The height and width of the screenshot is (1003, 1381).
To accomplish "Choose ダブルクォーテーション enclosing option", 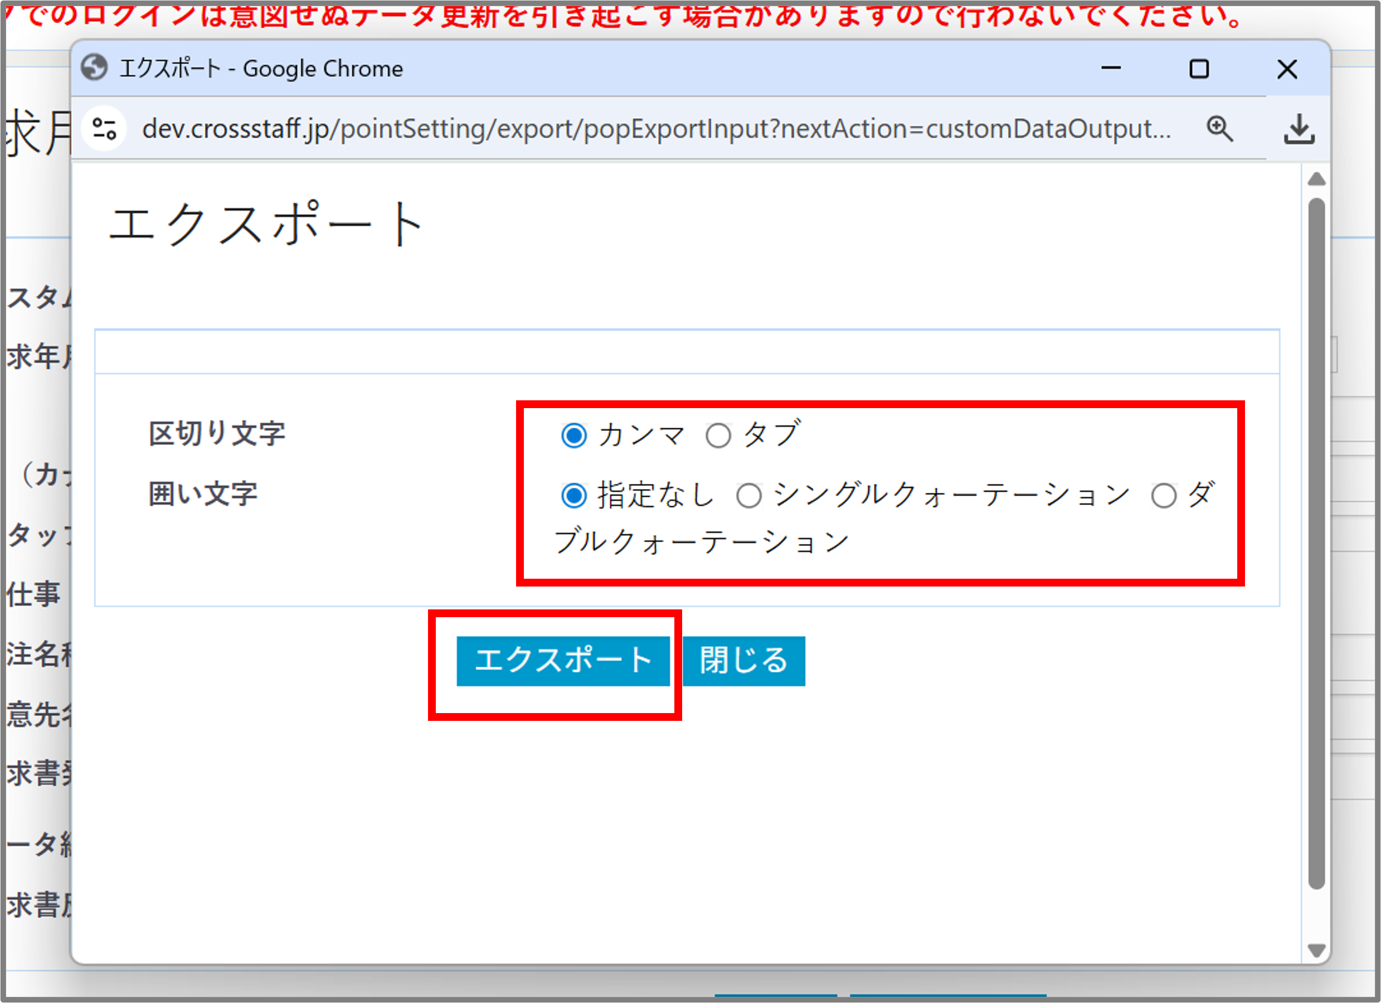I will [1163, 495].
